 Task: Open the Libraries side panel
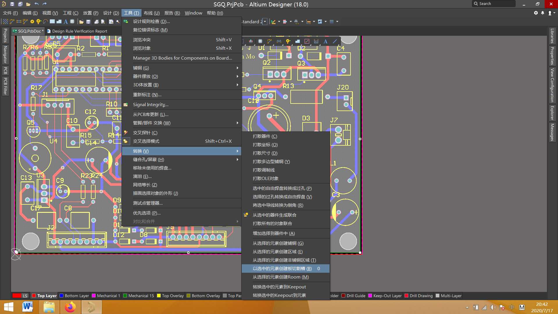point(552,36)
